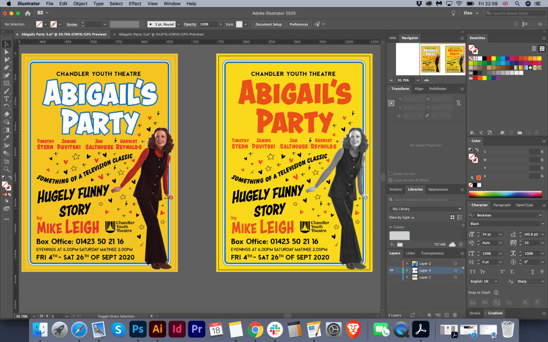Select the Pen tool
The image size is (548, 342).
click(x=6, y=67)
